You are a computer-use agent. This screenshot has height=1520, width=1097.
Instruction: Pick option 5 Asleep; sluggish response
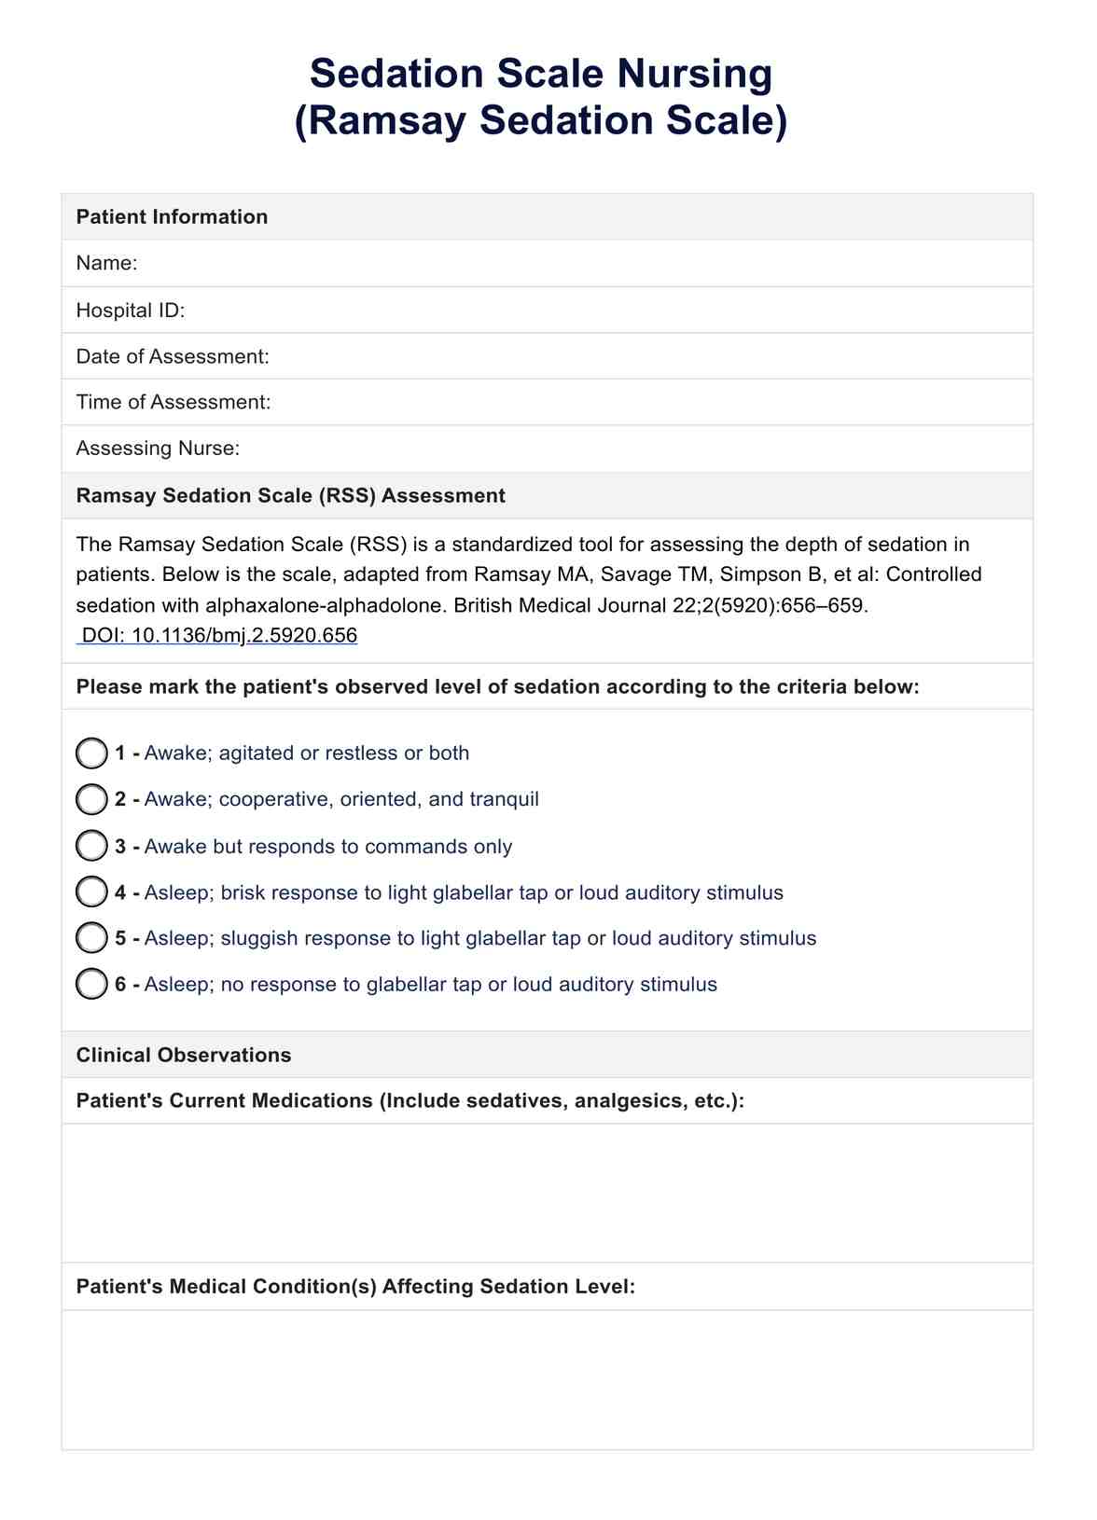click(x=91, y=938)
